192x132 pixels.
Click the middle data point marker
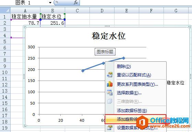[104, 63]
